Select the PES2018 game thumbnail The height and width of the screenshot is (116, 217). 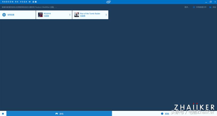[40, 15]
